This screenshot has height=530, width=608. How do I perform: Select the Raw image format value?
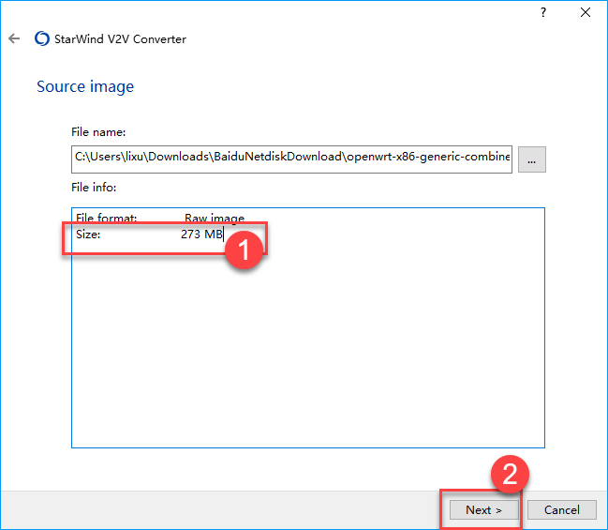215,219
